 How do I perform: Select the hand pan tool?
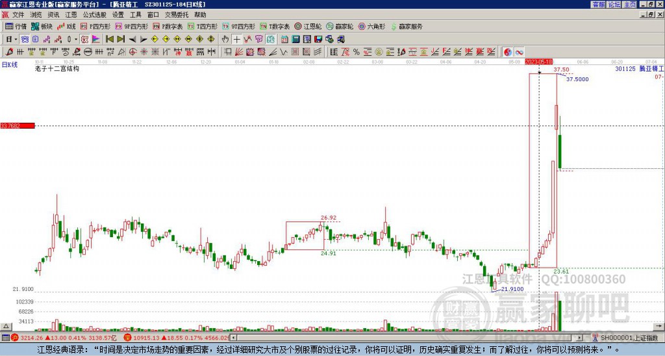[225, 40]
